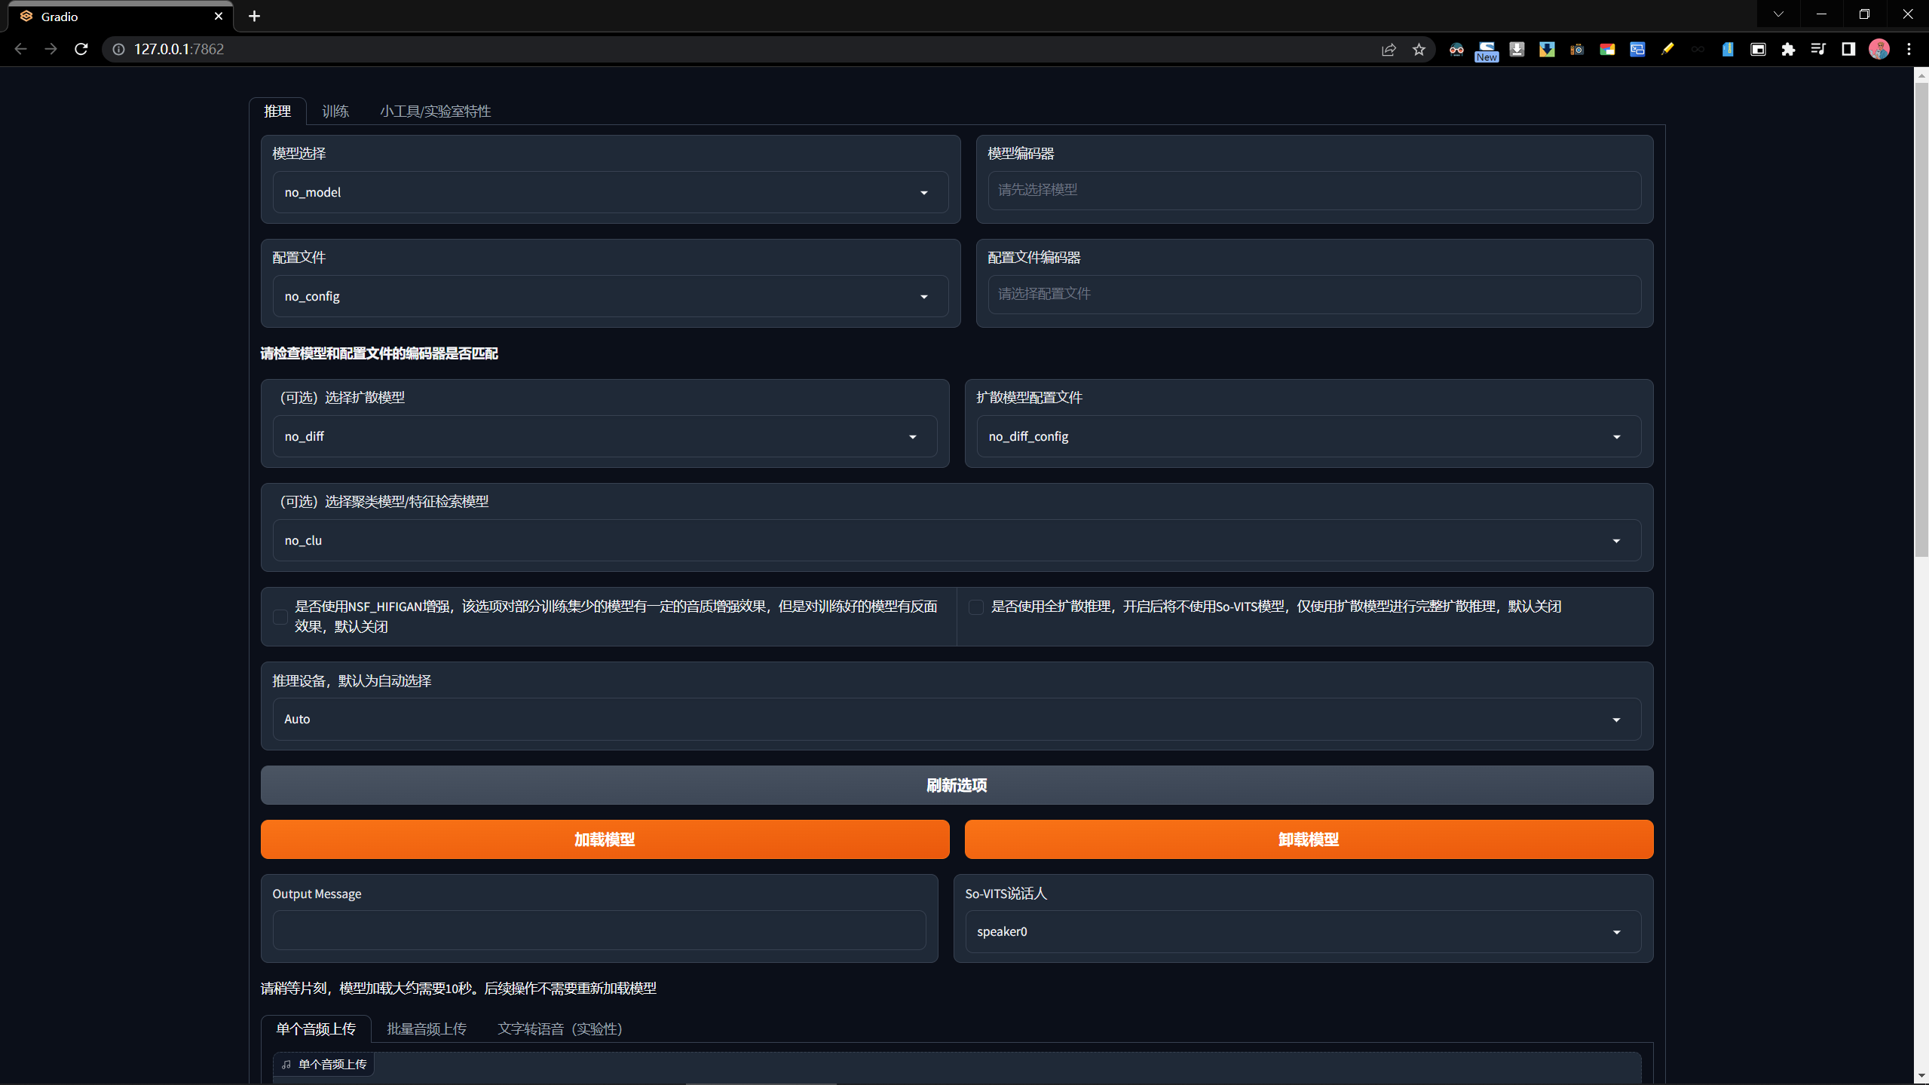Screen dimensions: 1929x1085
Task: Click the share page icon in the address bar
Action: pos(1389,49)
